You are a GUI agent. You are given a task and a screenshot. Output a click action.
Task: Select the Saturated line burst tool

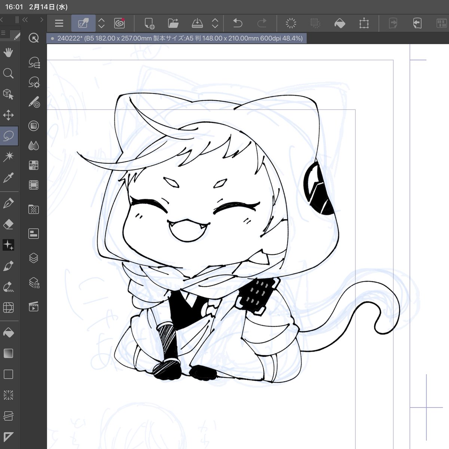pyautogui.click(x=8, y=395)
